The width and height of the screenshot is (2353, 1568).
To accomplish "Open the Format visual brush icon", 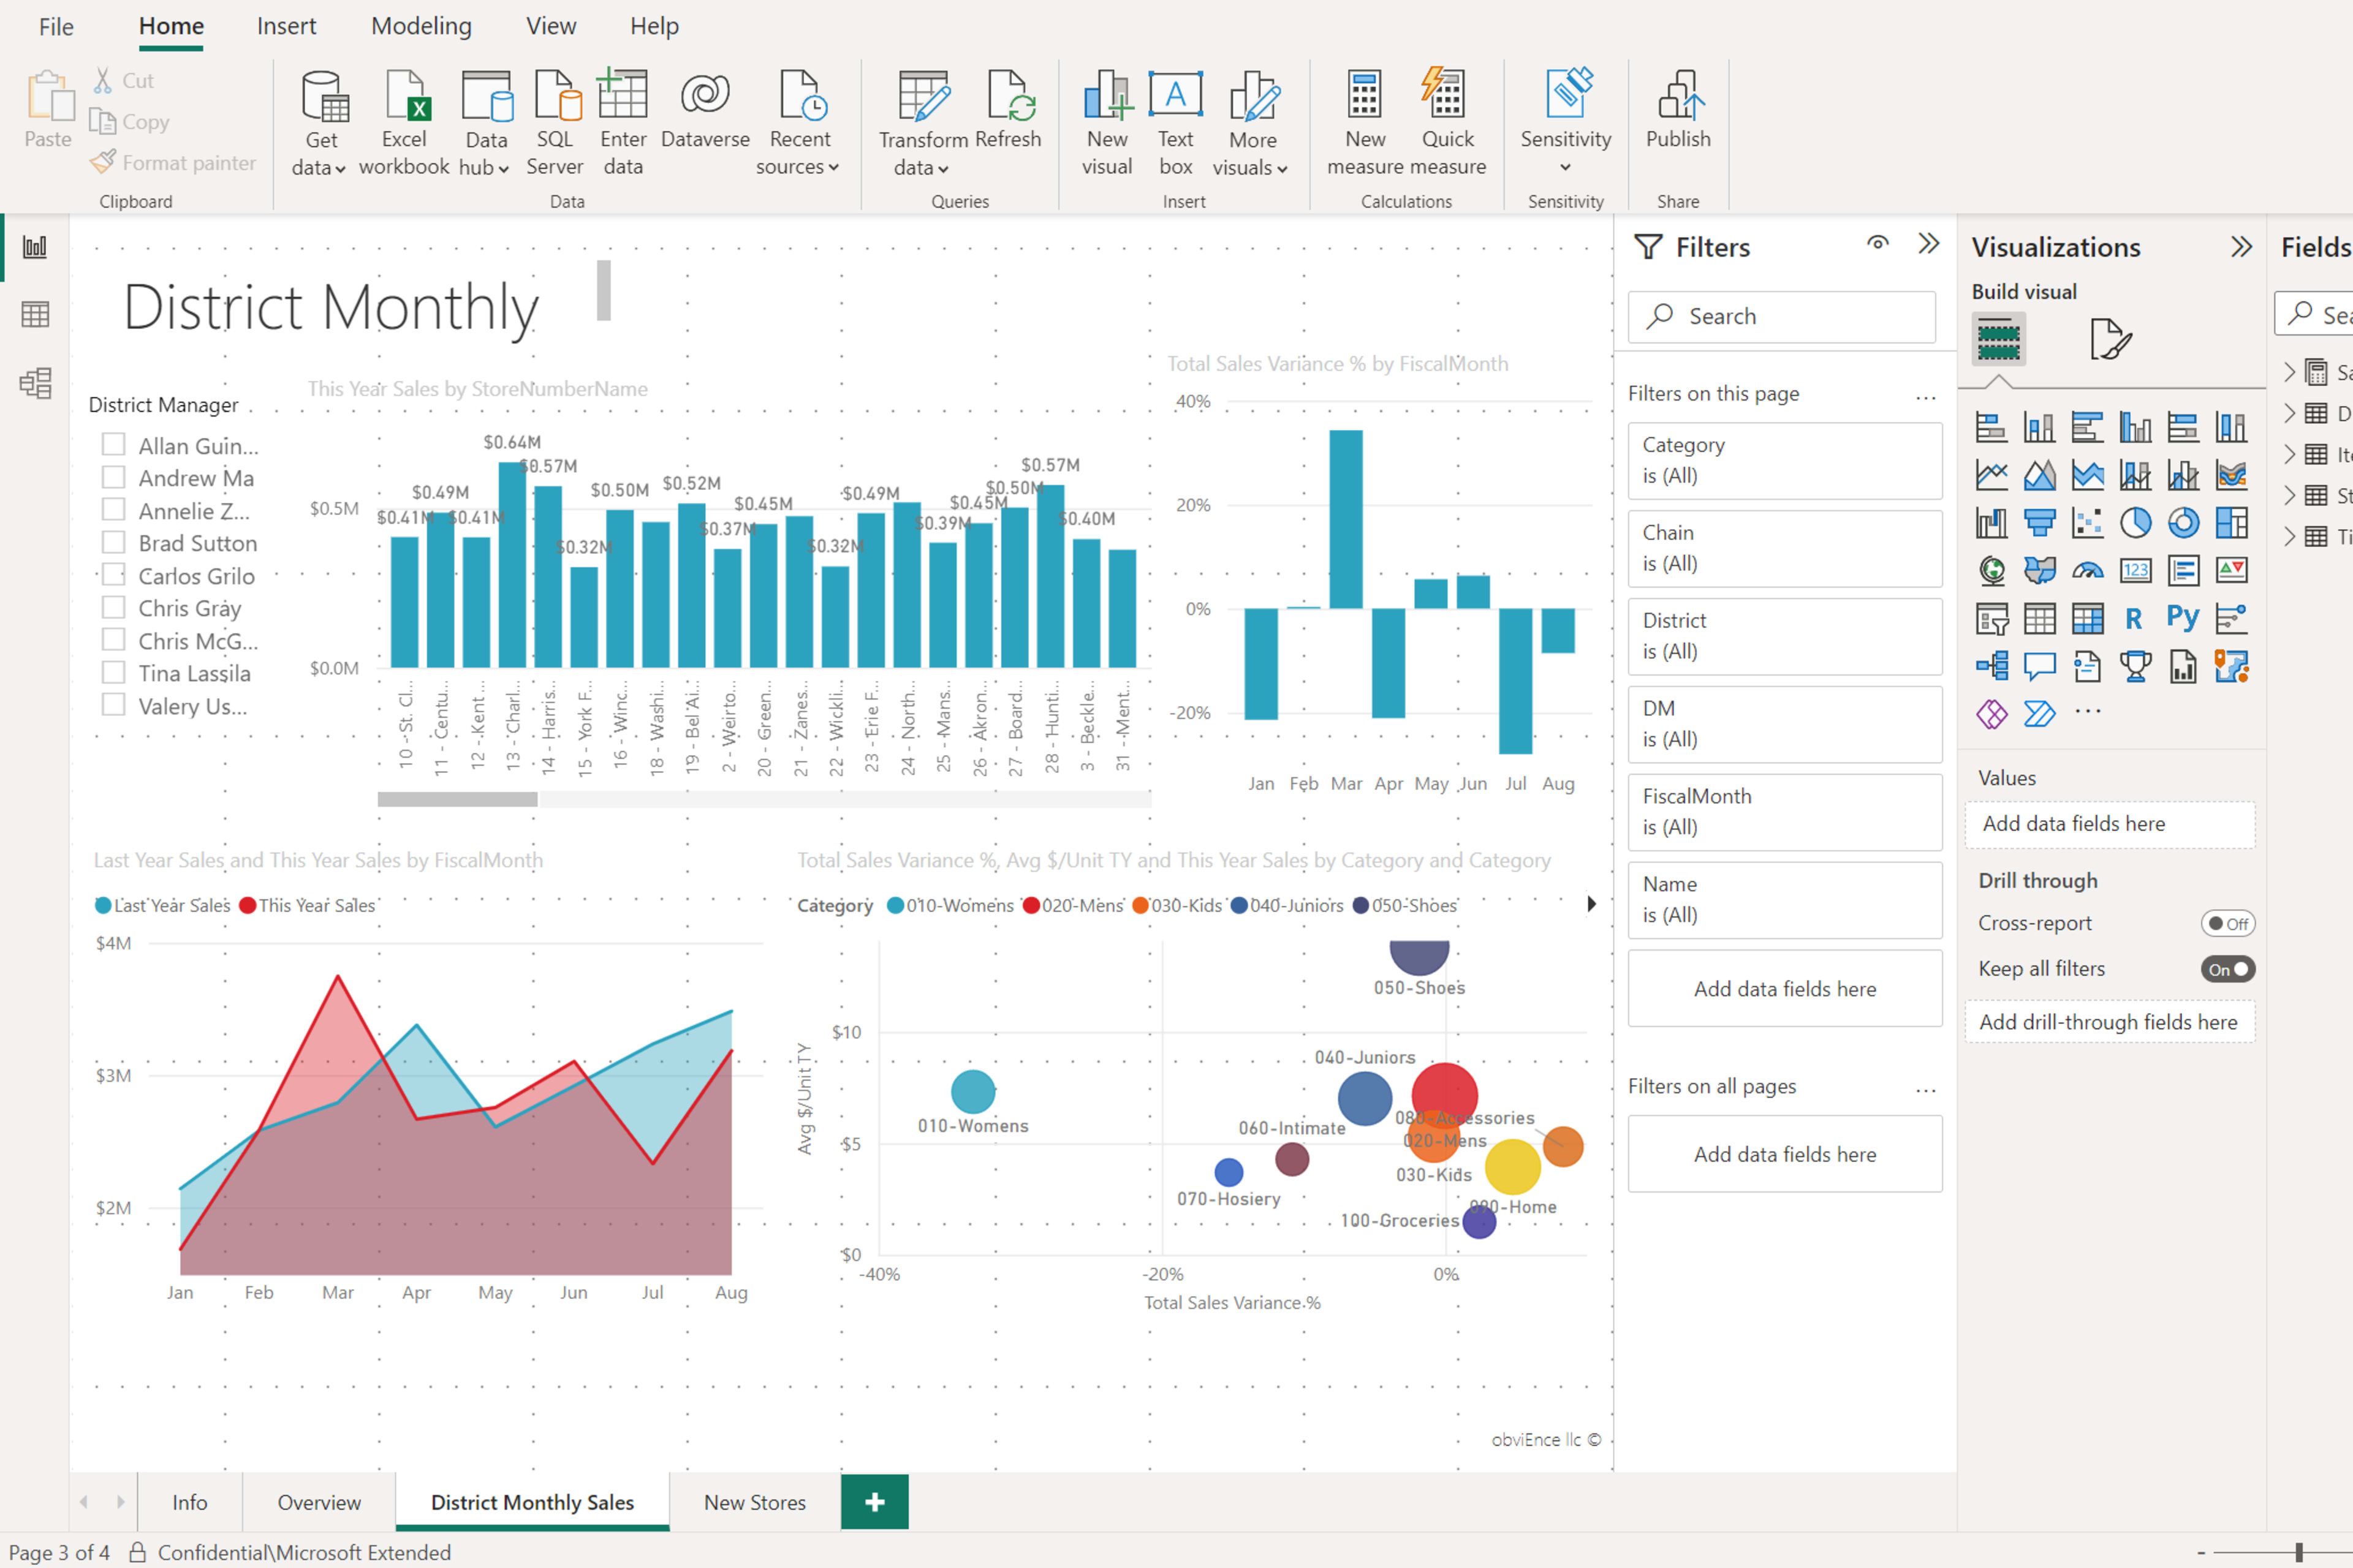I will pyautogui.click(x=2111, y=340).
